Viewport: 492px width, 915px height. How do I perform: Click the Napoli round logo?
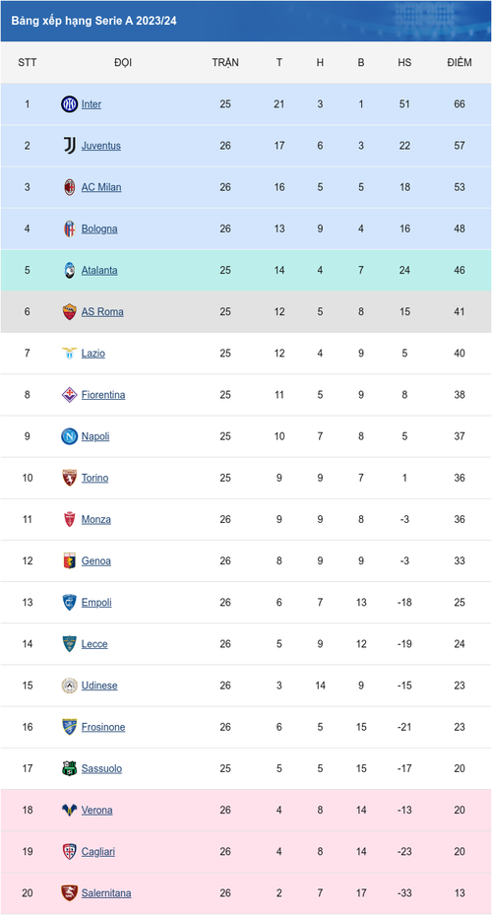click(x=69, y=436)
